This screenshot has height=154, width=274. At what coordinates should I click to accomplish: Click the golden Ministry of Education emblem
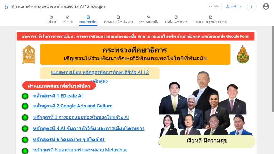click(29, 54)
